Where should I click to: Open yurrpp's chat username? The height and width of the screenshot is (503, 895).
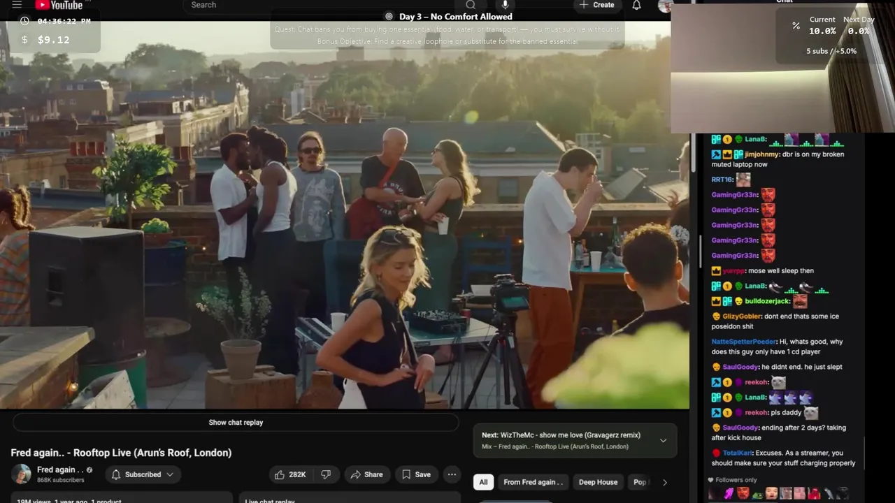pos(733,270)
